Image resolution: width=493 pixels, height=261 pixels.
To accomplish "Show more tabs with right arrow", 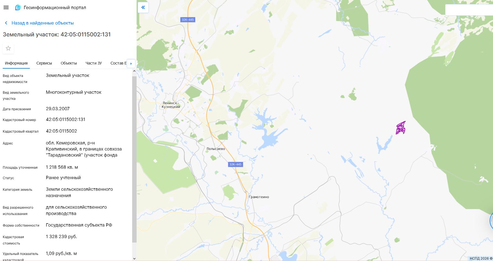I will 131,63.
